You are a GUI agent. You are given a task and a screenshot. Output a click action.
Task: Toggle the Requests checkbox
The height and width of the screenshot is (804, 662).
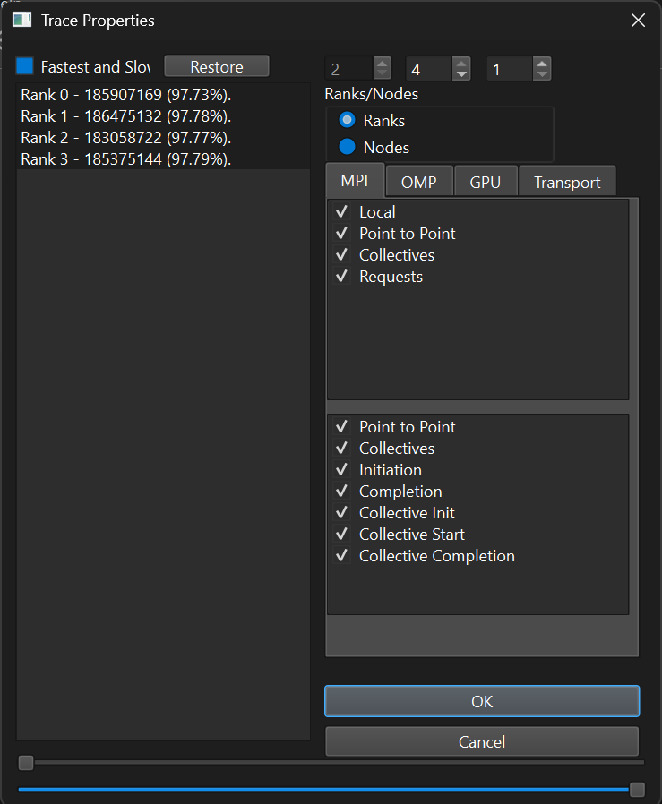tap(341, 276)
